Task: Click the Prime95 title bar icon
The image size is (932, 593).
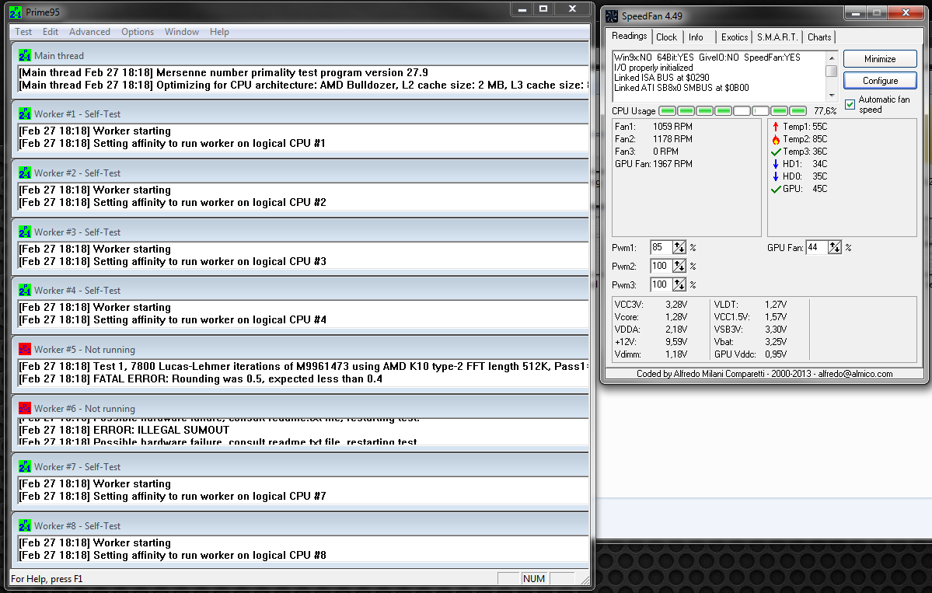Action: pos(16,12)
